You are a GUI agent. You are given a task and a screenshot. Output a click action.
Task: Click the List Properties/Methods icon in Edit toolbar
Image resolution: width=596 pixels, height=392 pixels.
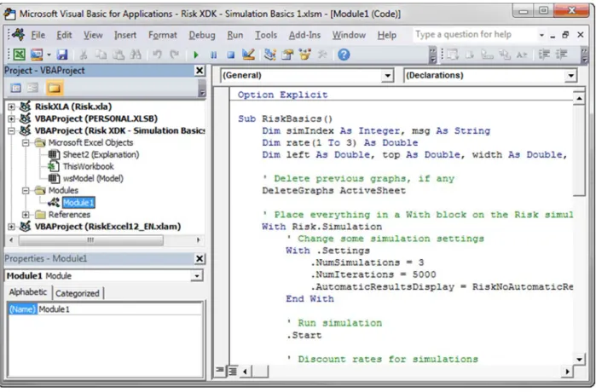[452, 55]
